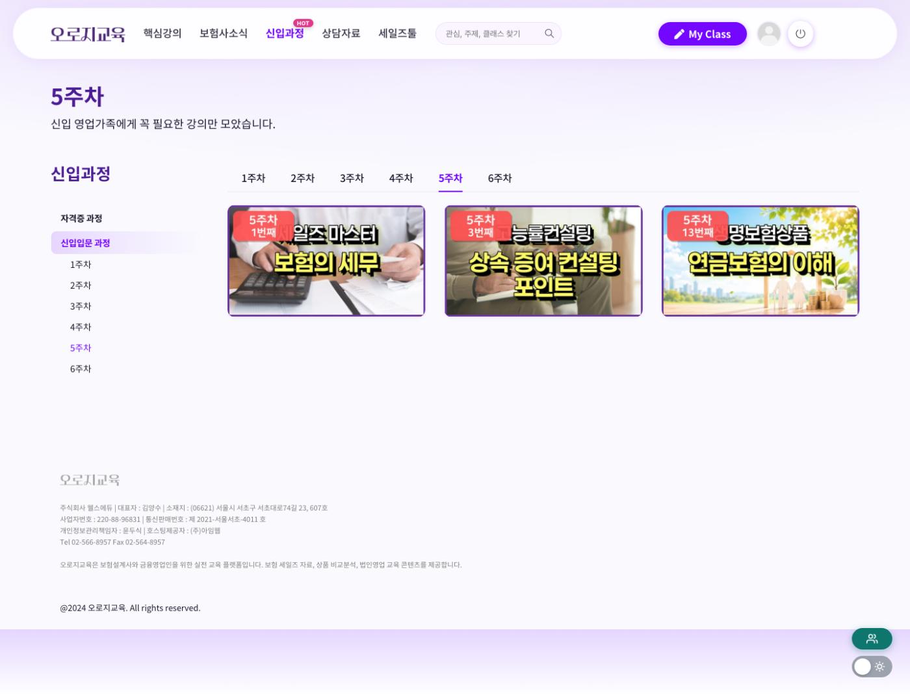
Task: Open the 상속 증여 컨설팅 포인트 thumbnail
Action: (543, 261)
